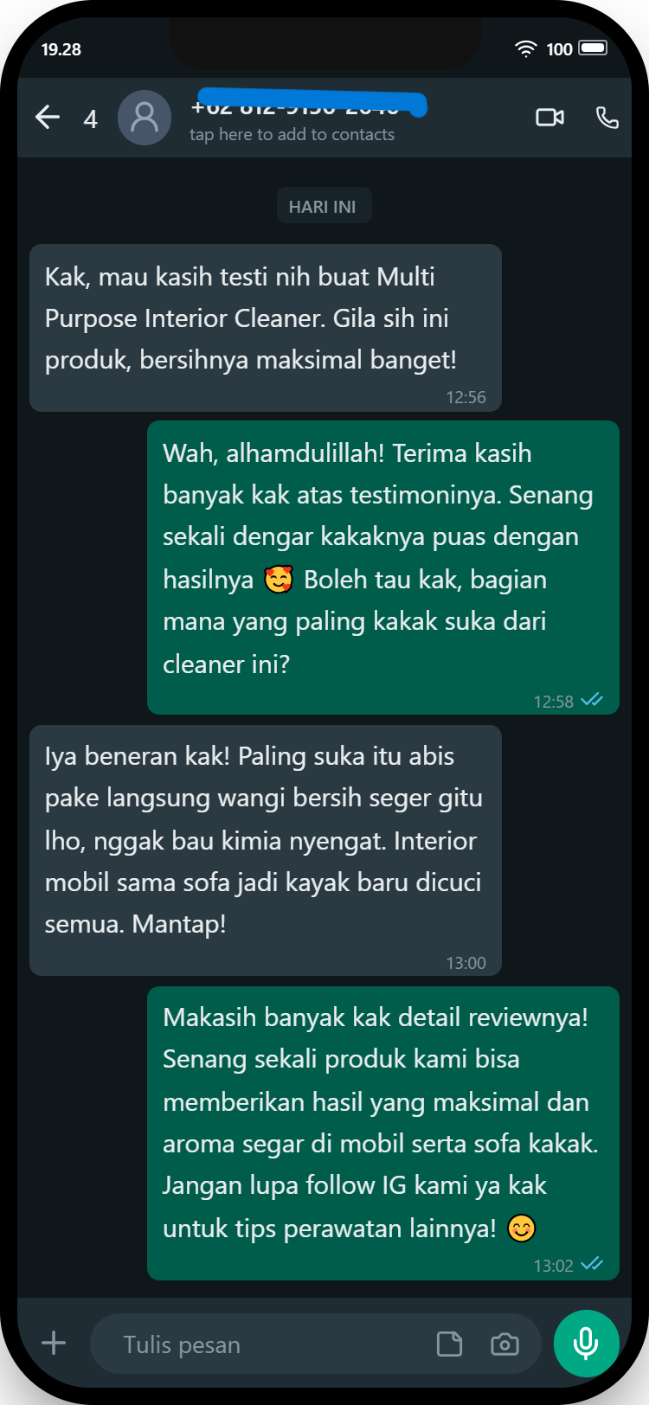This screenshot has width=649, height=1405.
Task: Tap the read receipt ticks at 13:02
Action: 592,1264
